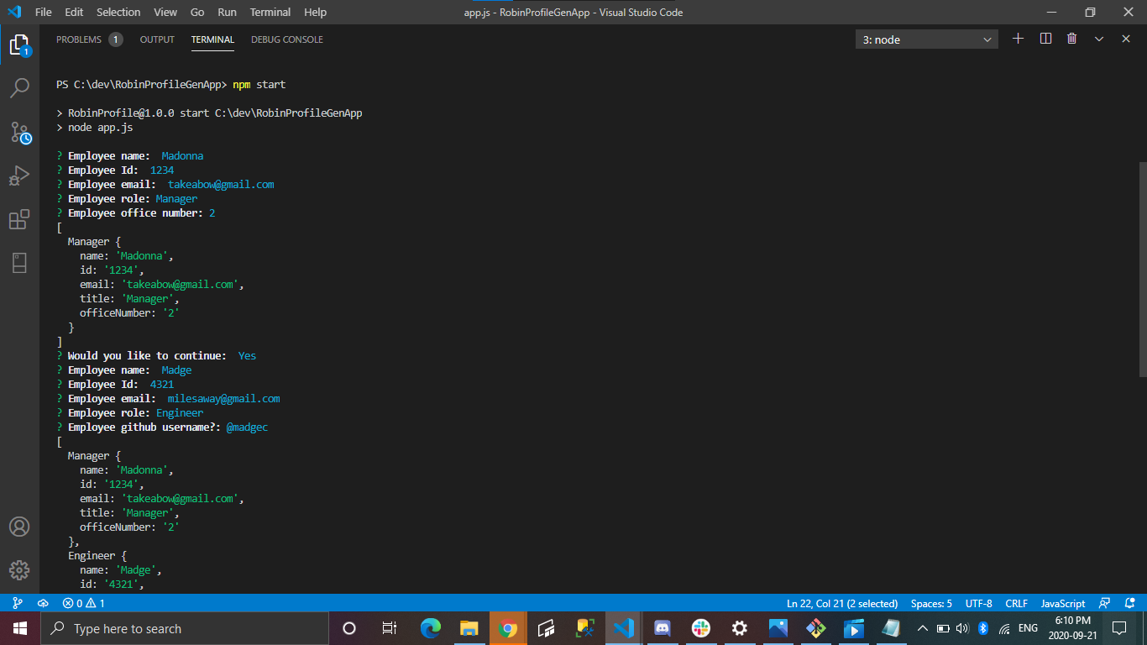Open Google Chrome from the taskbar
1147x645 pixels.
pyautogui.click(x=507, y=628)
